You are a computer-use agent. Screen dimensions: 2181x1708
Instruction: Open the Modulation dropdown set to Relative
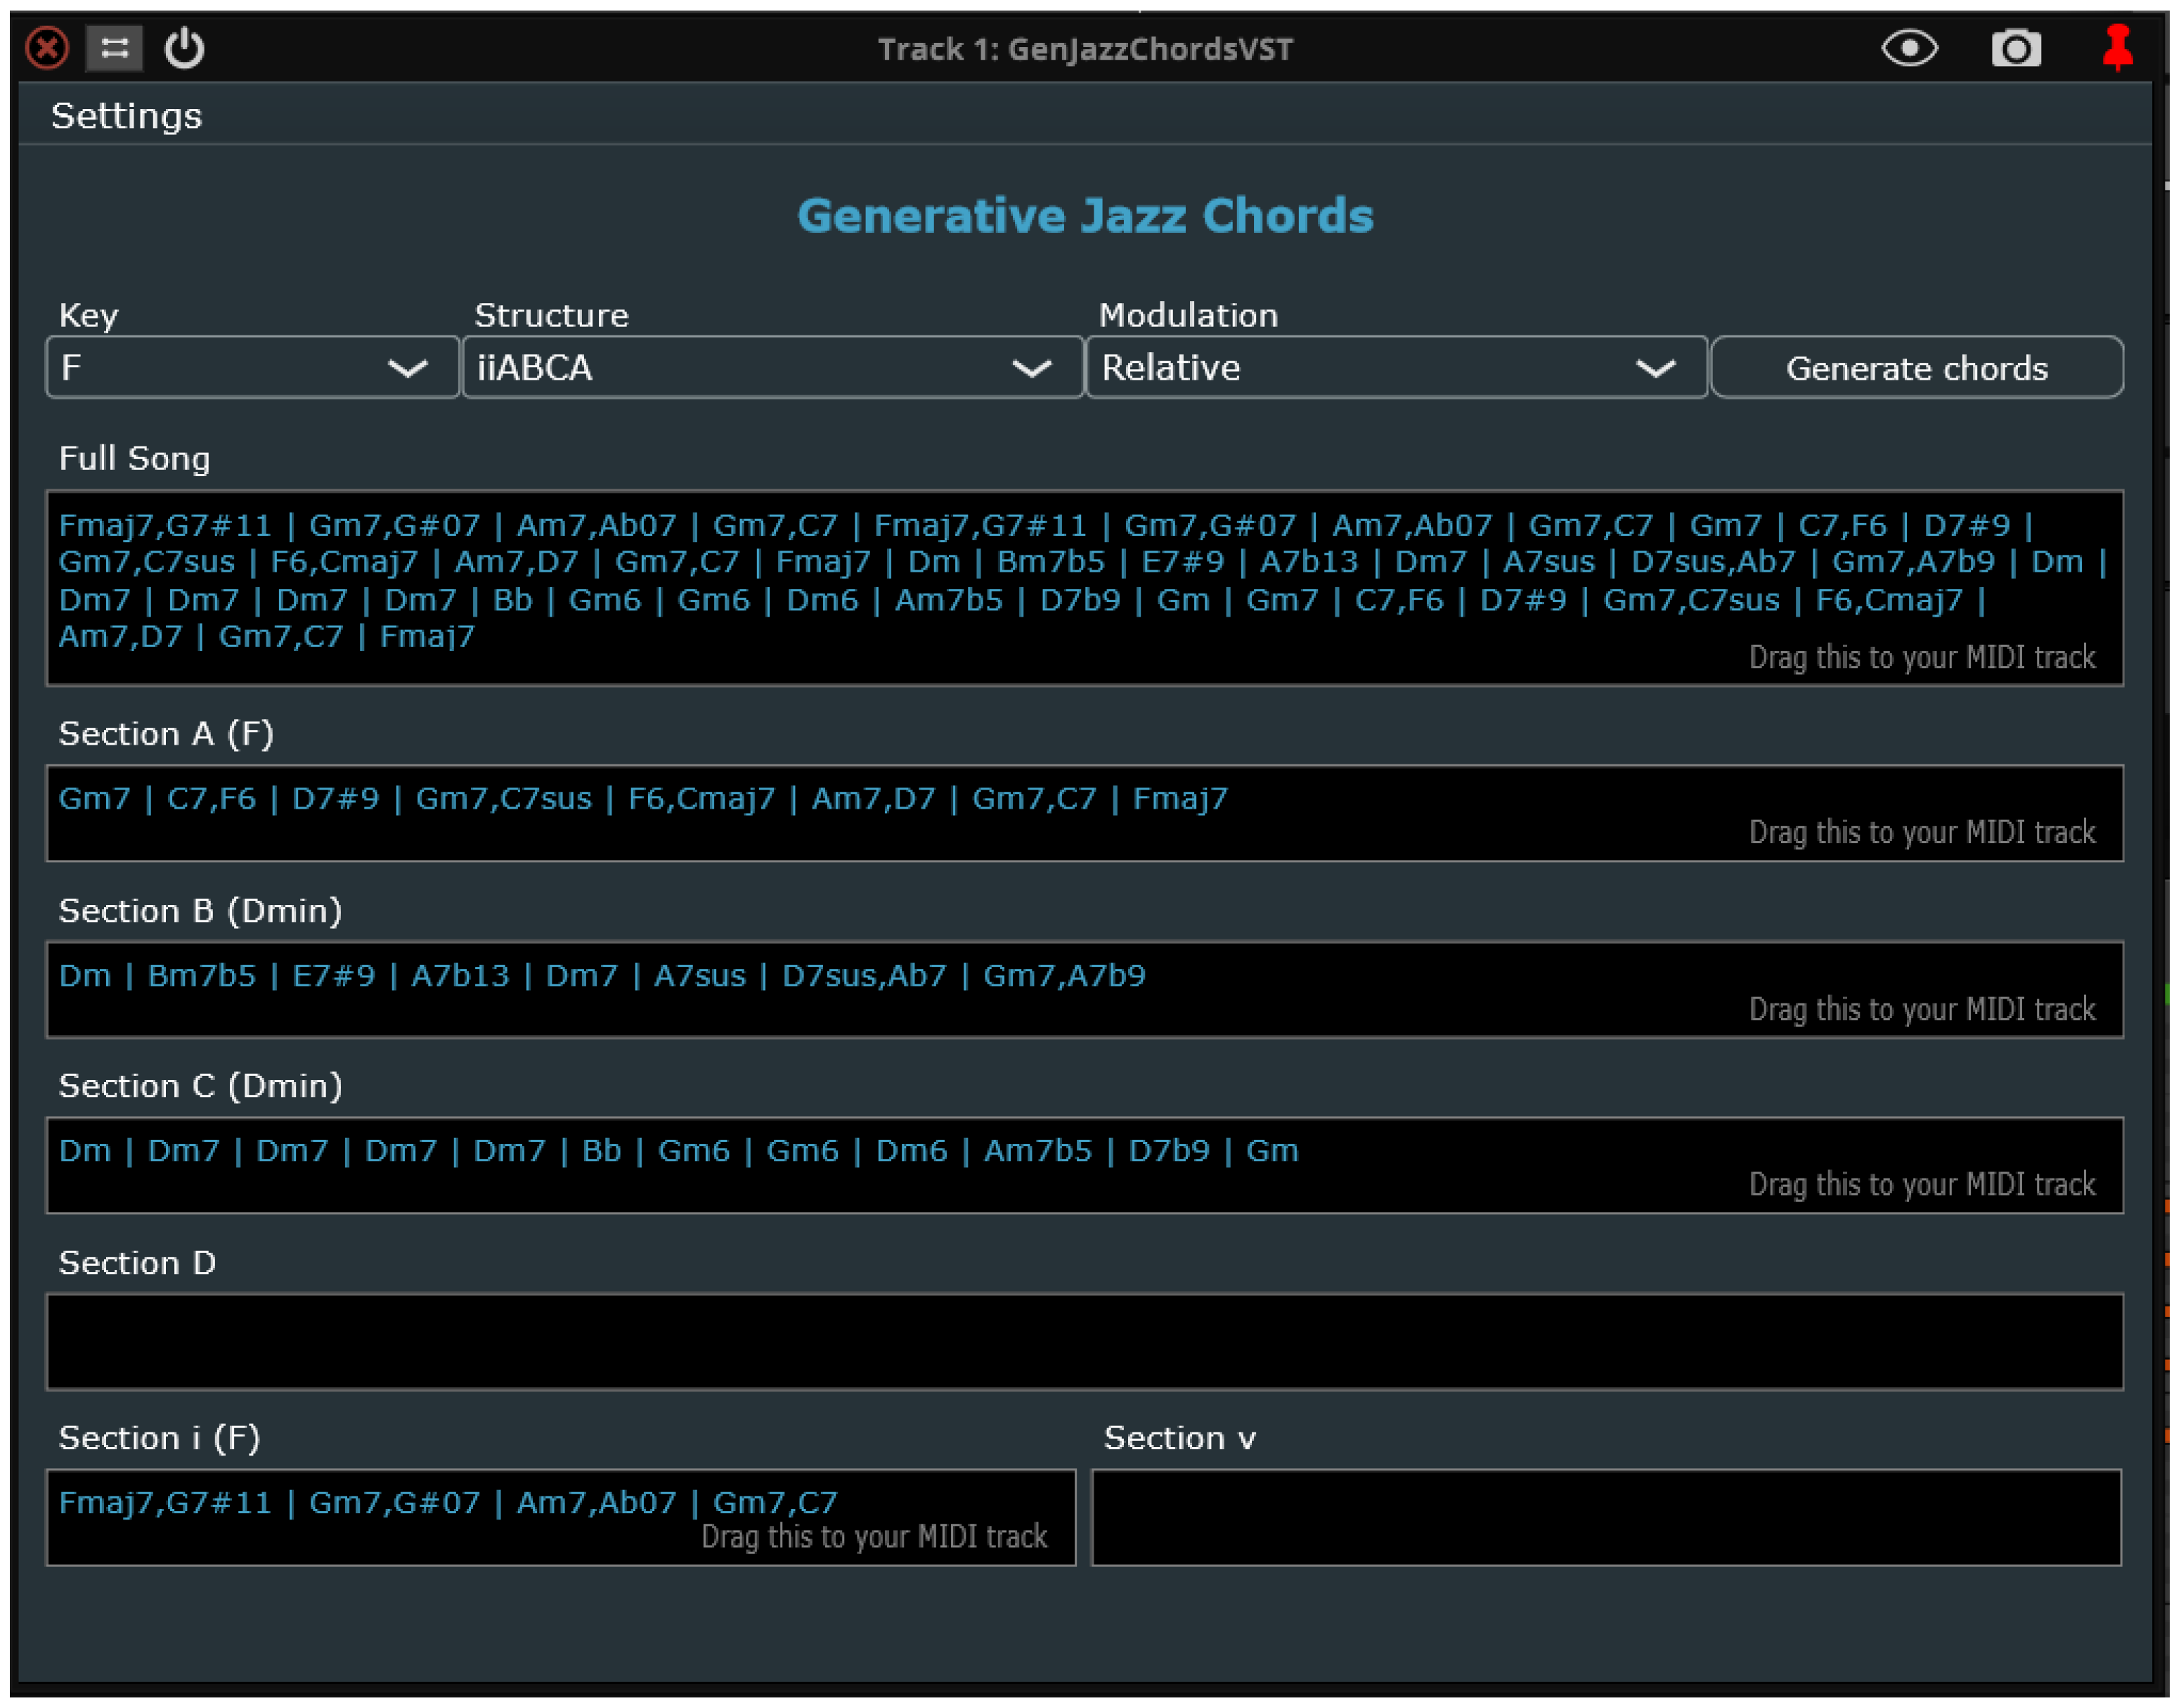click(x=1395, y=368)
